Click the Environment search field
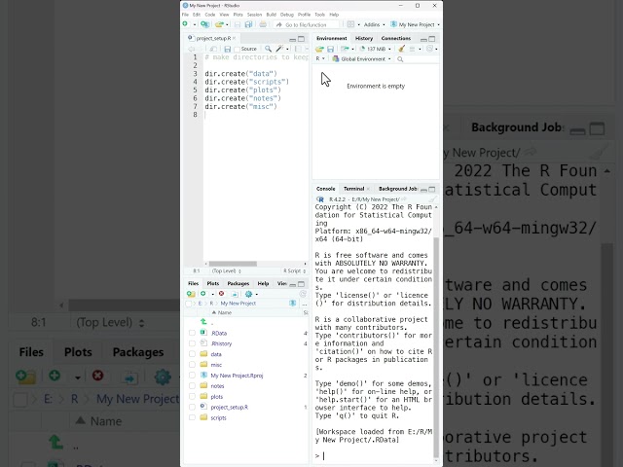The width and height of the screenshot is (623, 467). point(417,59)
